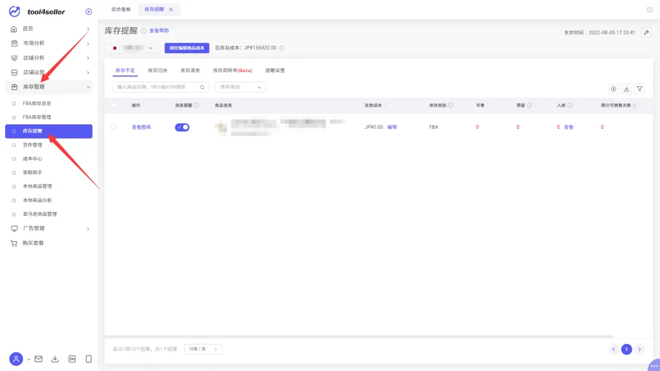
Task: Switch to the 库存周转率(Beta) tab
Action: (232, 71)
